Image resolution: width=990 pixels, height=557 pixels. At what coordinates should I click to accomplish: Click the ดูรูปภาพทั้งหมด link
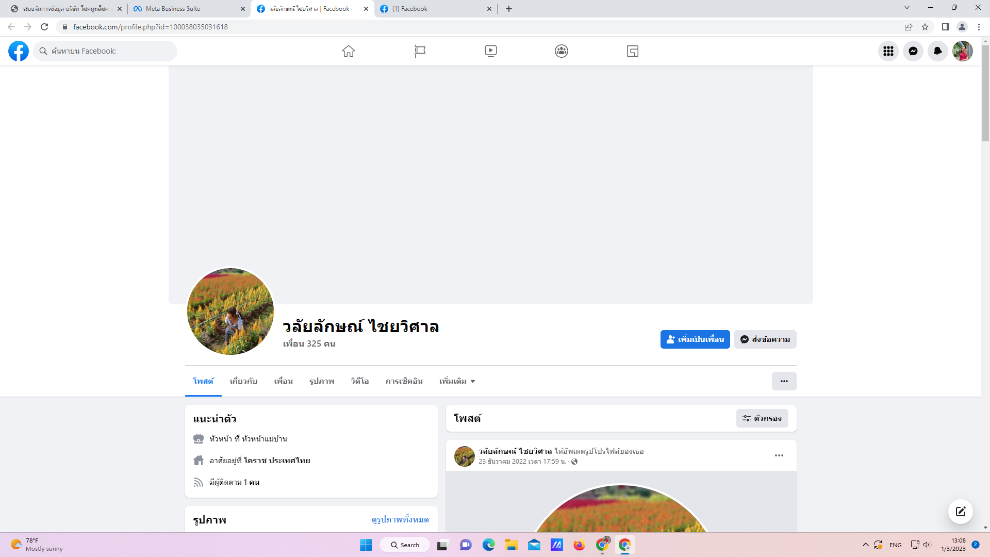(400, 519)
